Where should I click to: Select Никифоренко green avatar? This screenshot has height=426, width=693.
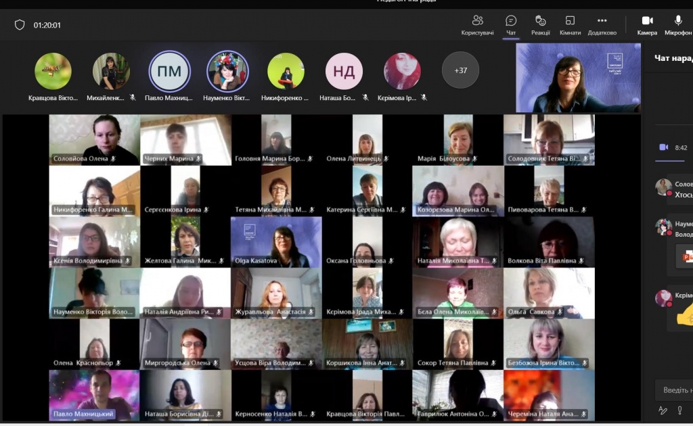click(x=286, y=70)
